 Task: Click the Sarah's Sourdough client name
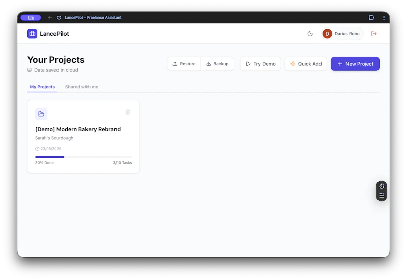point(54,138)
